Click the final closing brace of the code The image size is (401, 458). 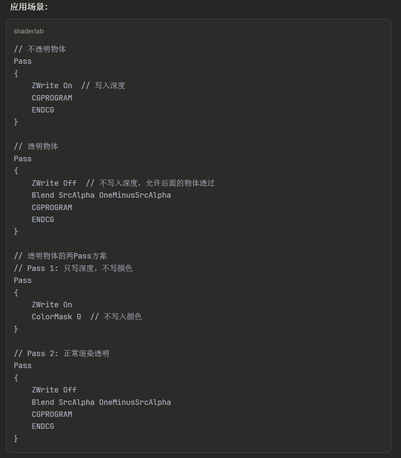click(16, 439)
